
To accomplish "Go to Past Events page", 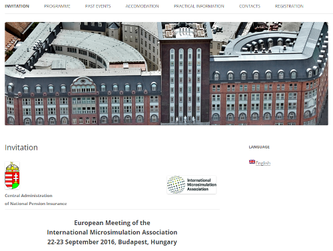I will (x=98, y=6).
